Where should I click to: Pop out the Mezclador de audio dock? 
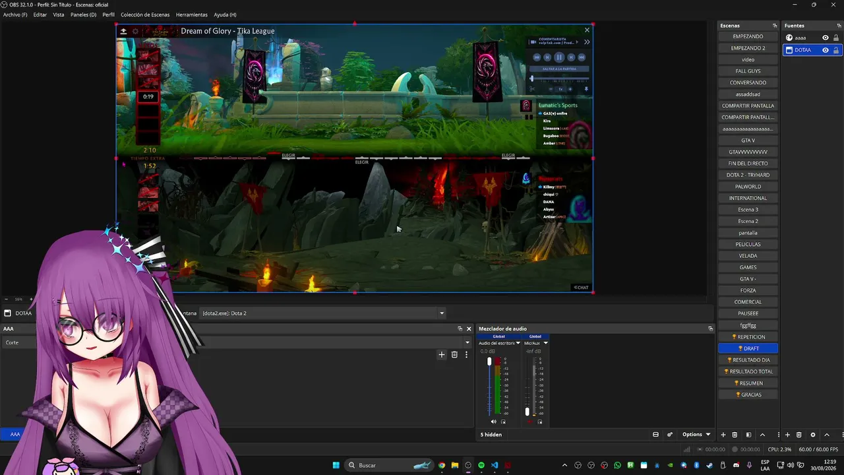click(710, 329)
